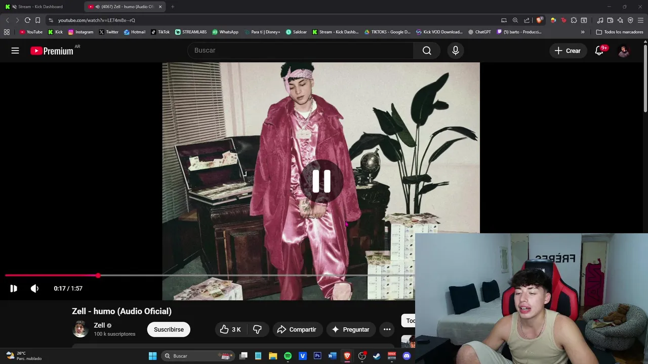Viewport: 648px width, 364px height.
Task: Open Discord from the taskbar
Action: [407, 356]
